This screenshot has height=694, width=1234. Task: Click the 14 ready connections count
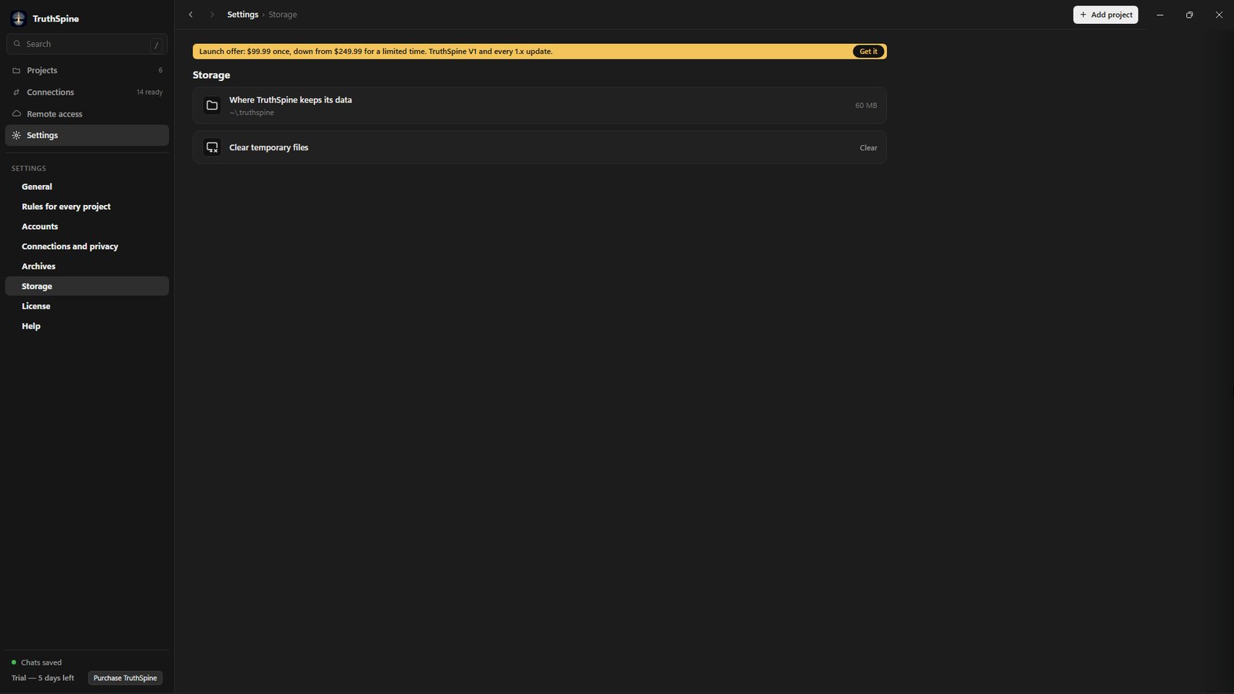point(150,92)
